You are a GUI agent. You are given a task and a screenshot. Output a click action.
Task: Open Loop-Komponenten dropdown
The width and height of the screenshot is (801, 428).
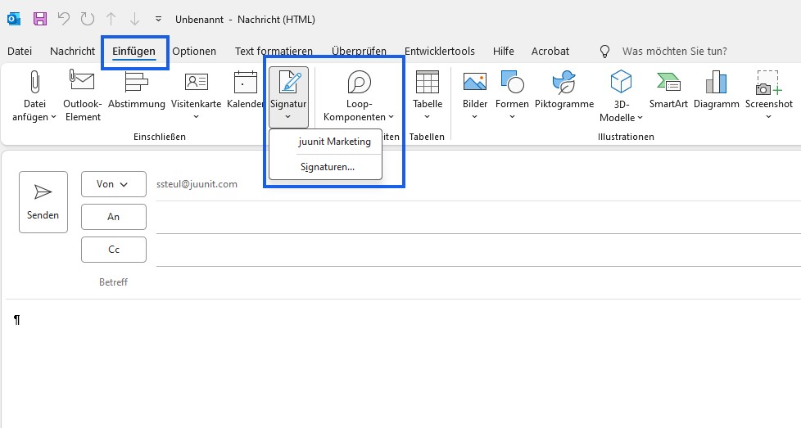(359, 97)
